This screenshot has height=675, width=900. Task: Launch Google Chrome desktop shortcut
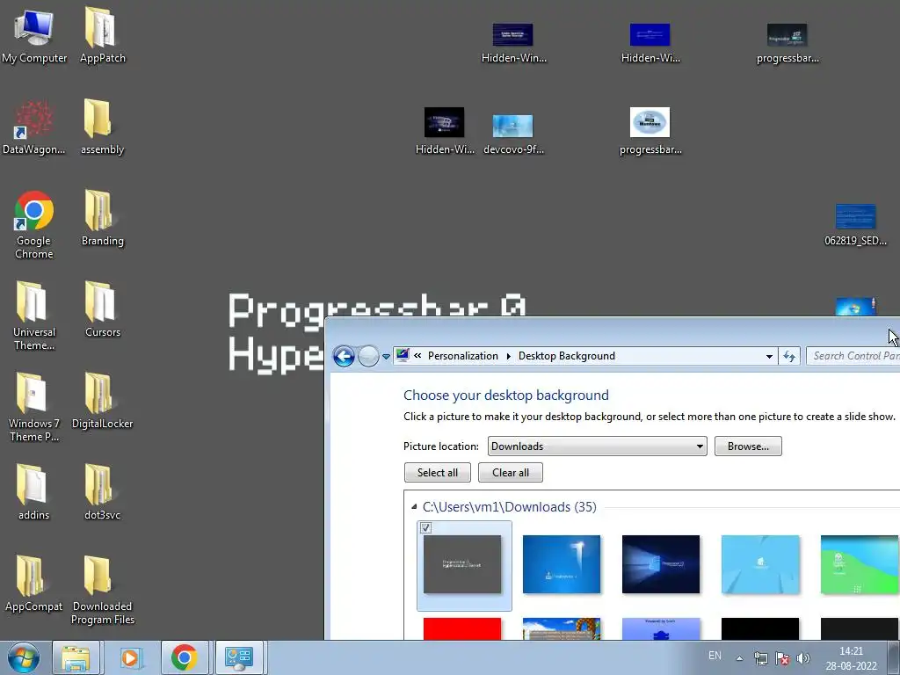(x=34, y=224)
